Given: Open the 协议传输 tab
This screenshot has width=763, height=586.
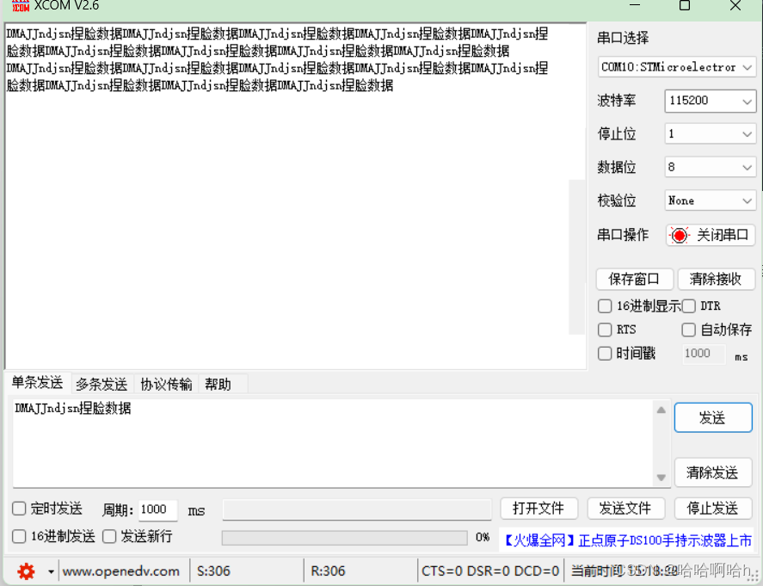Looking at the screenshot, I should tap(165, 384).
